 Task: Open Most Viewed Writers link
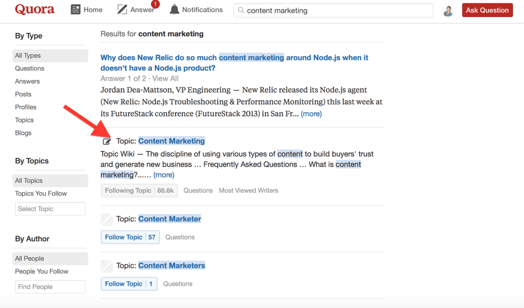click(x=249, y=191)
